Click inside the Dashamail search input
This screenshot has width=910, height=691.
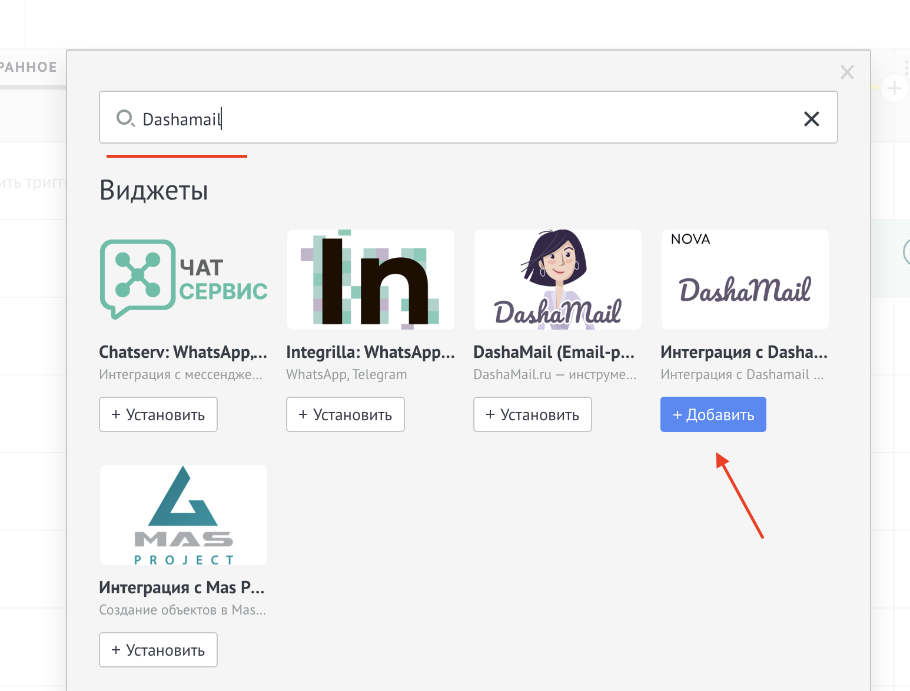[459, 119]
